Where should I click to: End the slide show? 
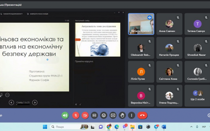[38, 14]
